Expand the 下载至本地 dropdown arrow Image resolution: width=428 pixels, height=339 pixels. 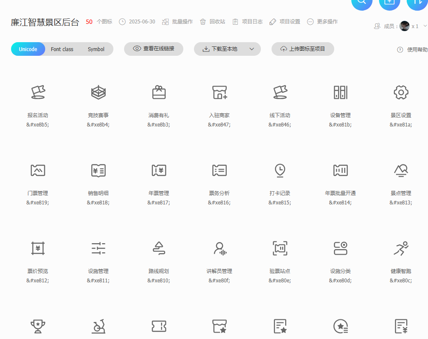(252, 49)
